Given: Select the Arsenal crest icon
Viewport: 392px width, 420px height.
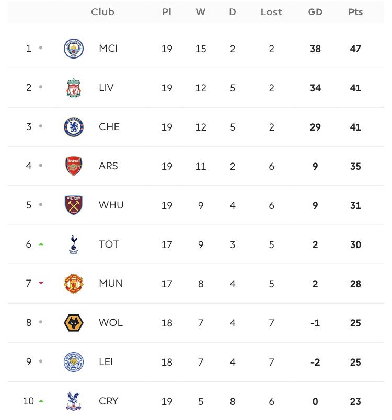Looking at the screenshot, I should click(x=74, y=166).
